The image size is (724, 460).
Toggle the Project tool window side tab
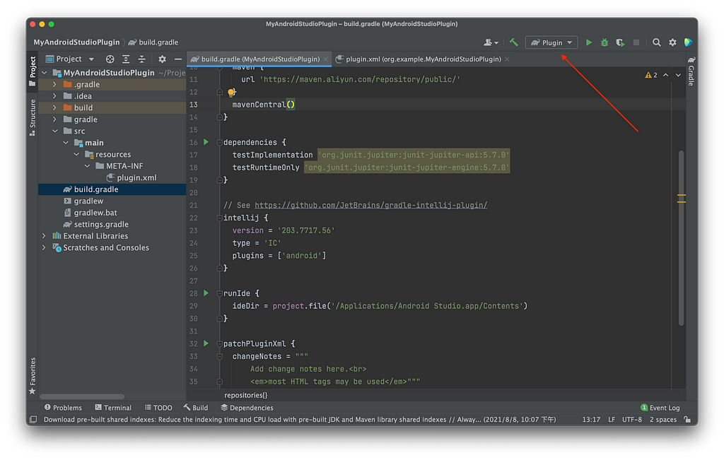pos(33,71)
